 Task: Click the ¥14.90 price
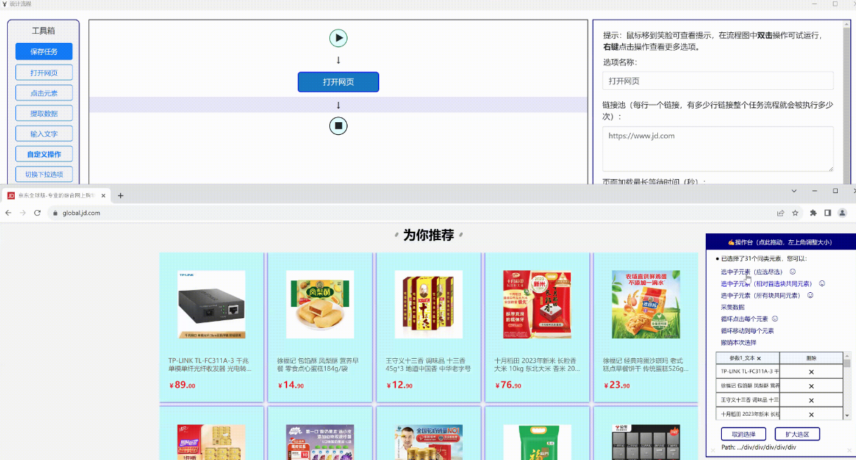(x=291, y=385)
